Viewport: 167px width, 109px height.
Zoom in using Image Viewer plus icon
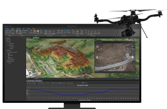pyautogui.click(x=132, y=49)
